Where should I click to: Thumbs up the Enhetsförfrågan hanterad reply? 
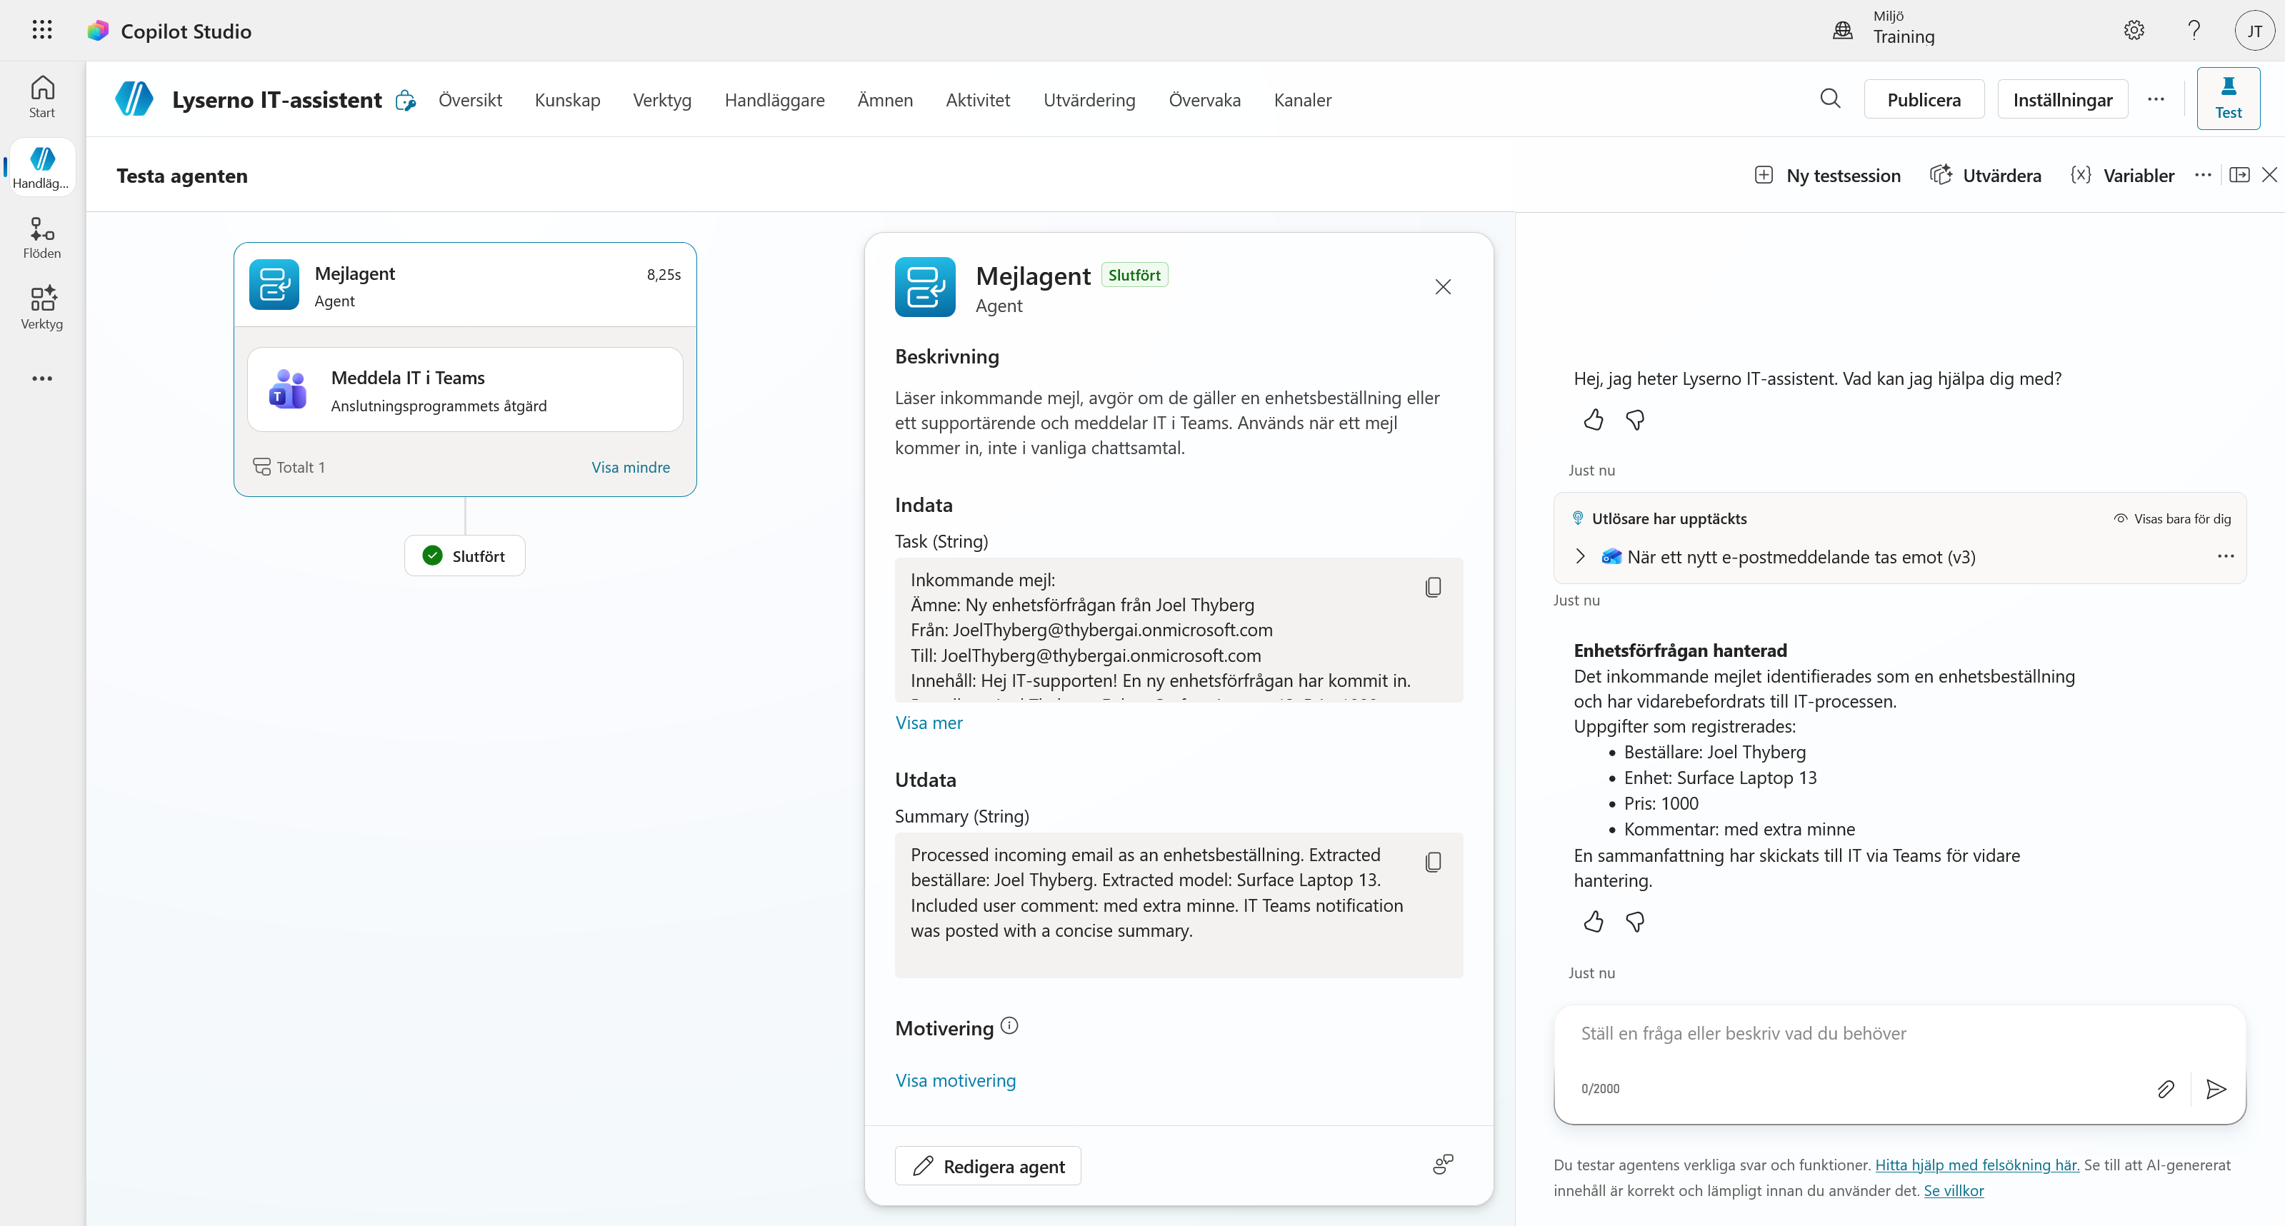tap(1593, 922)
